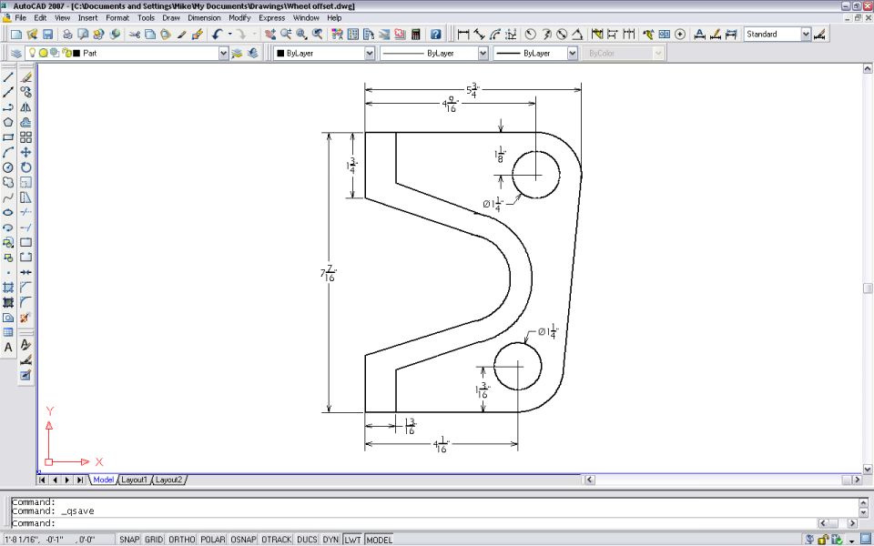Toggle OTRACK in status bar
Viewport: 874px width, 546px height.
[x=277, y=540]
